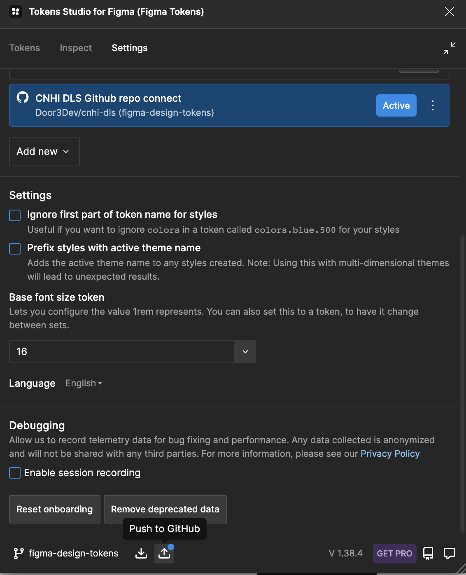Click Remove deprecated data button
Viewport: 466px width, 575px height.
point(165,509)
